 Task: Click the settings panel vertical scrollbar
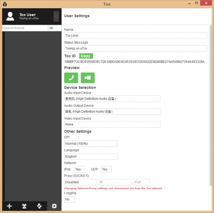click(x=211, y=105)
